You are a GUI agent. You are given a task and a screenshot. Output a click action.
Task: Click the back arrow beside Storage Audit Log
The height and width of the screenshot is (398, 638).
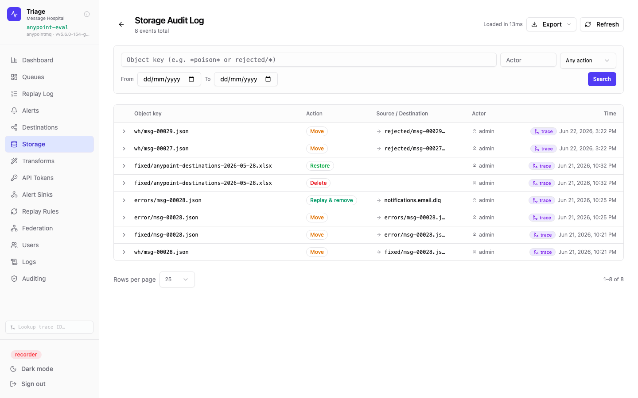[x=121, y=24]
